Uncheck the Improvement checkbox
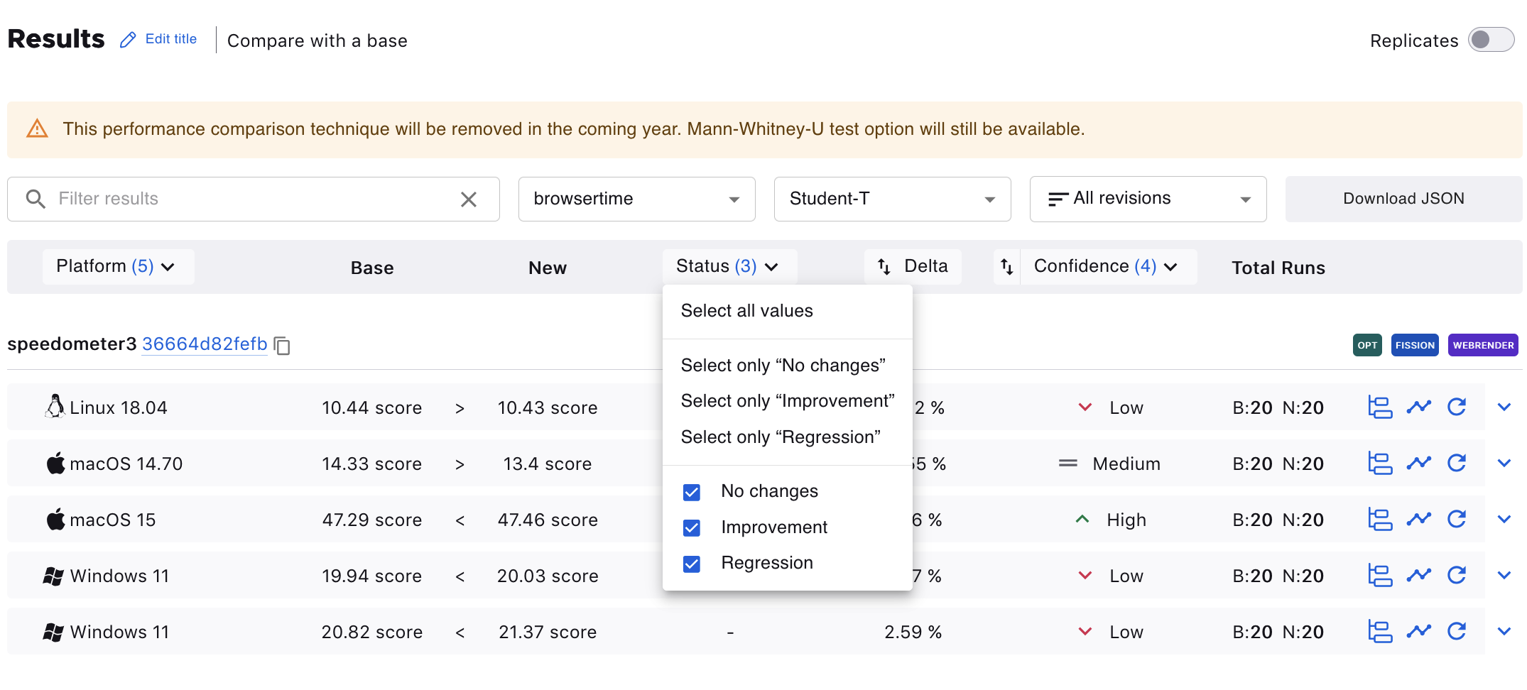Screen dimensions: 1527x690 (692, 528)
